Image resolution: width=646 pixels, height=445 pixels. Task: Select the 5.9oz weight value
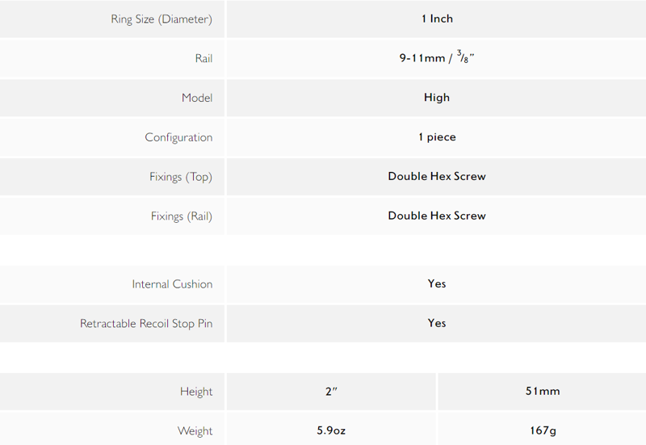pos(331,431)
